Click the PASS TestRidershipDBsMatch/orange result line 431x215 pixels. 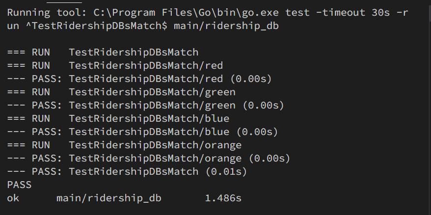click(x=149, y=158)
